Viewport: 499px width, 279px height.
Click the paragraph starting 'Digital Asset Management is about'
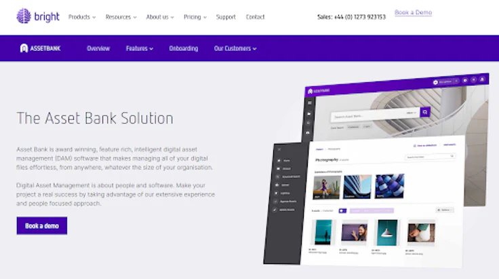pyautogui.click(x=115, y=194)
